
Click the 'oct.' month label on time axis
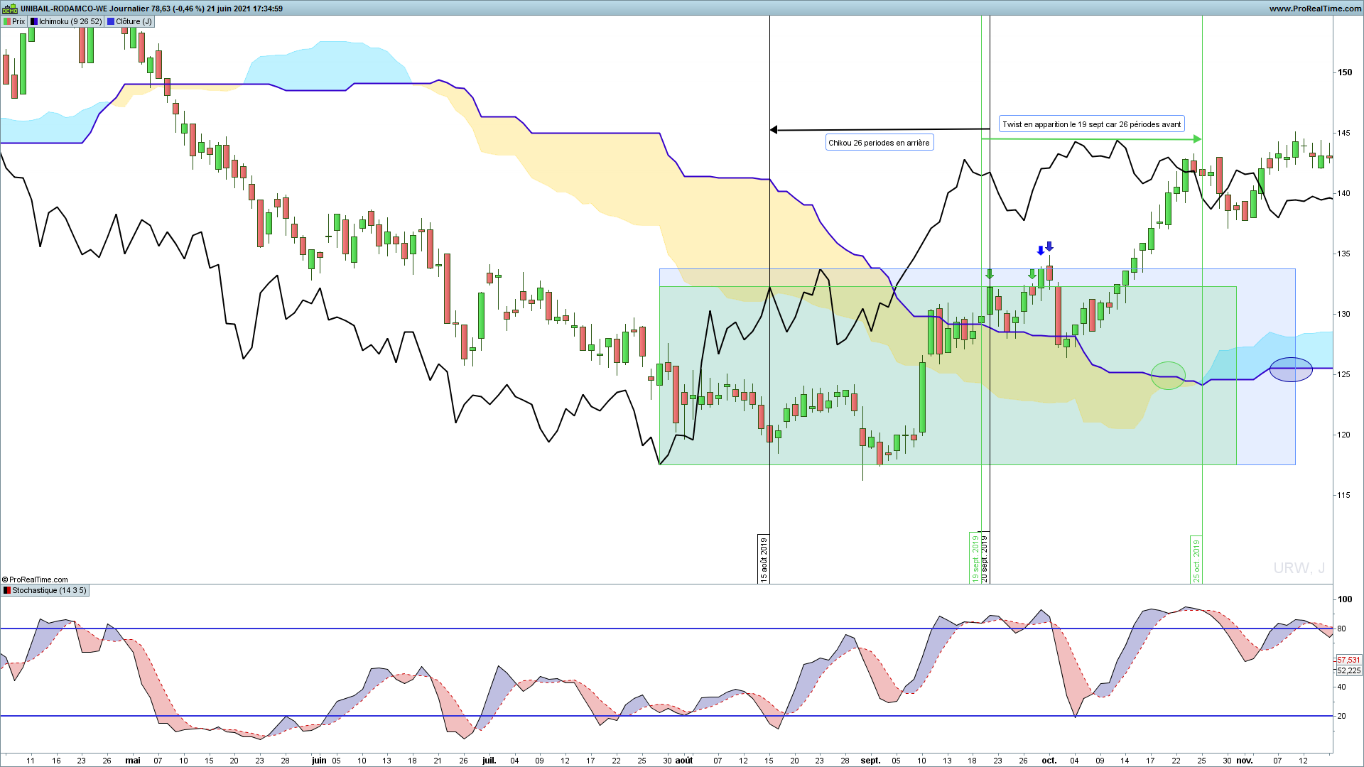tap(1049, 761)
